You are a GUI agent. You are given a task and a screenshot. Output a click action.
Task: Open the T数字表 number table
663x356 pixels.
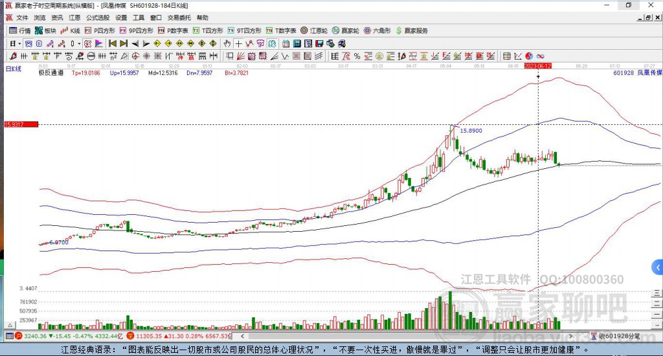[x=281, y=30]
